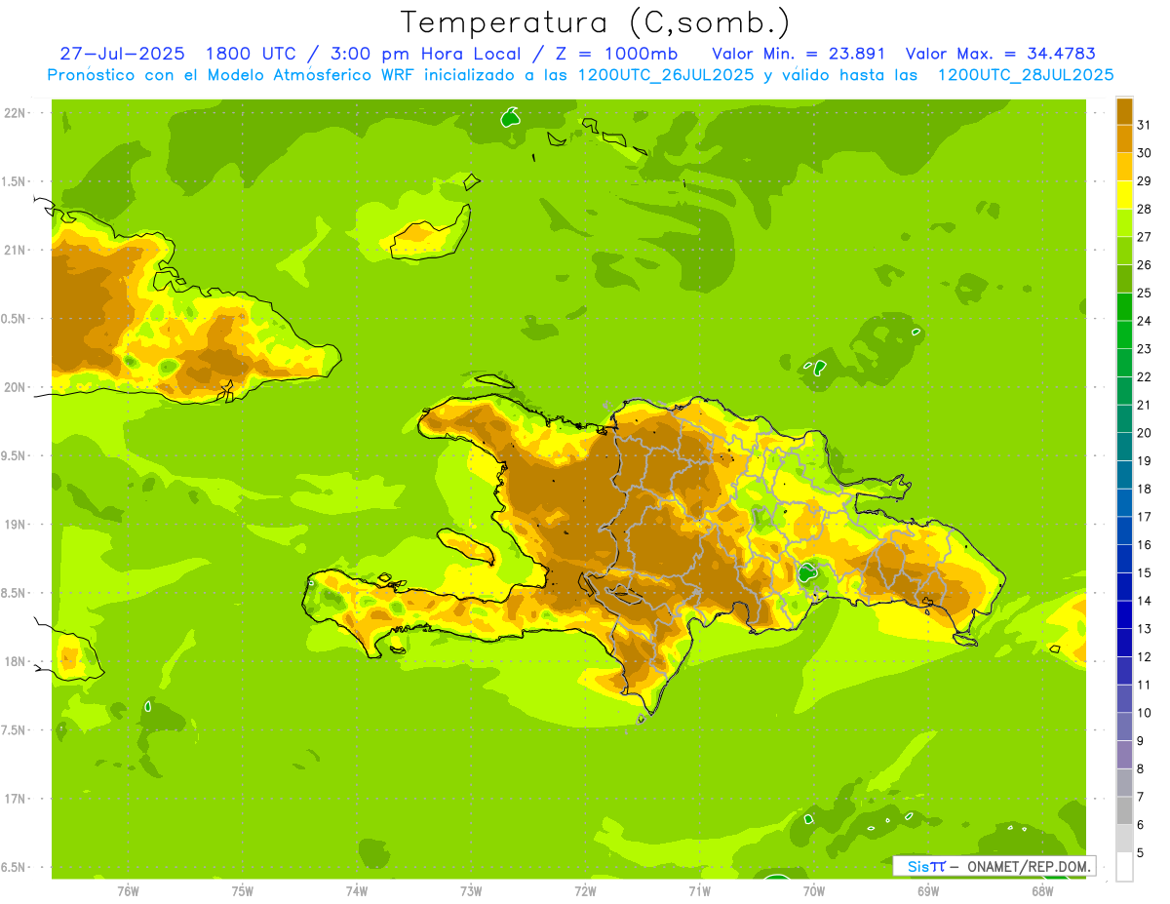The width and height of the screenshot is (1170, 904).
Task: Click the "69W" longitude axis label
Action: pos(928,891)
